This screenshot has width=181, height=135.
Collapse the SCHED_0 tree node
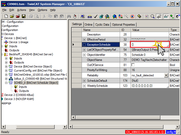point(6,83)
